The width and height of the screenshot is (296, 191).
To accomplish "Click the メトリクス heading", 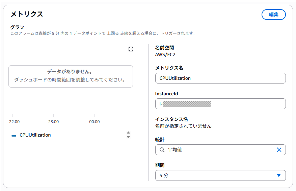I will tap(27, 14).
